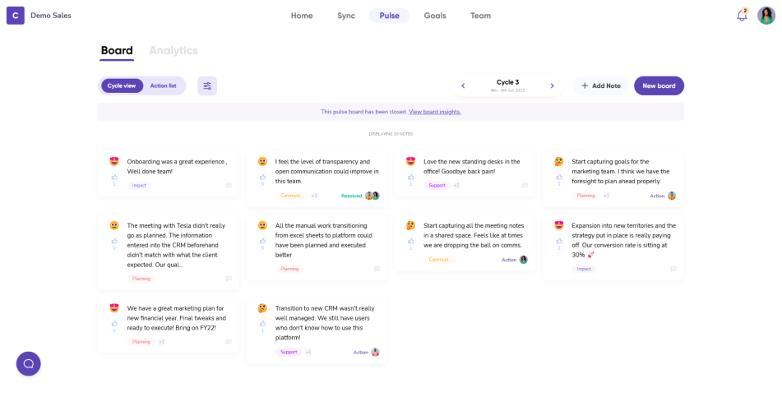Open comments on the Tesla meeting note
This screenshot has height=411, width=782.
tap(229, 279)
